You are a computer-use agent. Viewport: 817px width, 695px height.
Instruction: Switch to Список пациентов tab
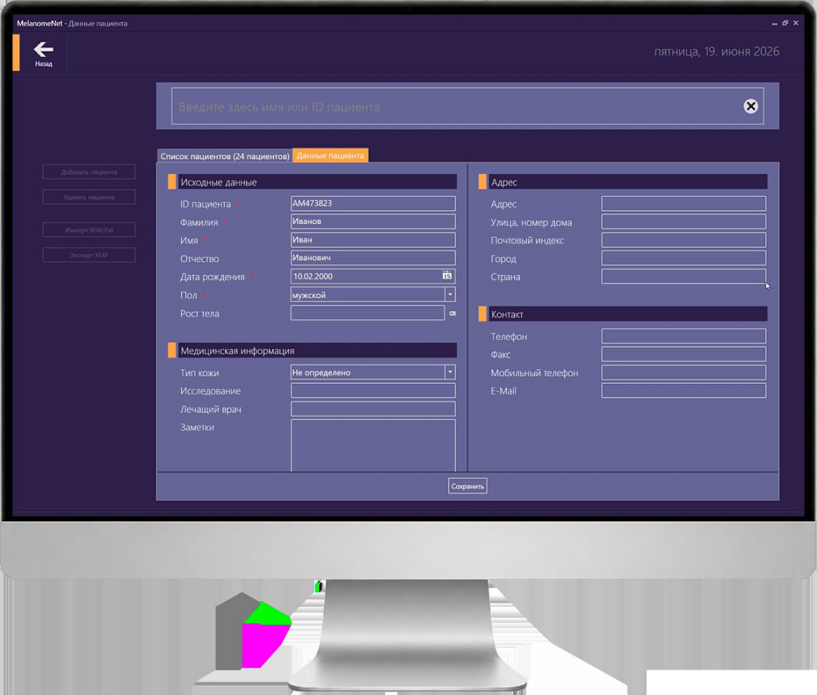coord(225,156)
